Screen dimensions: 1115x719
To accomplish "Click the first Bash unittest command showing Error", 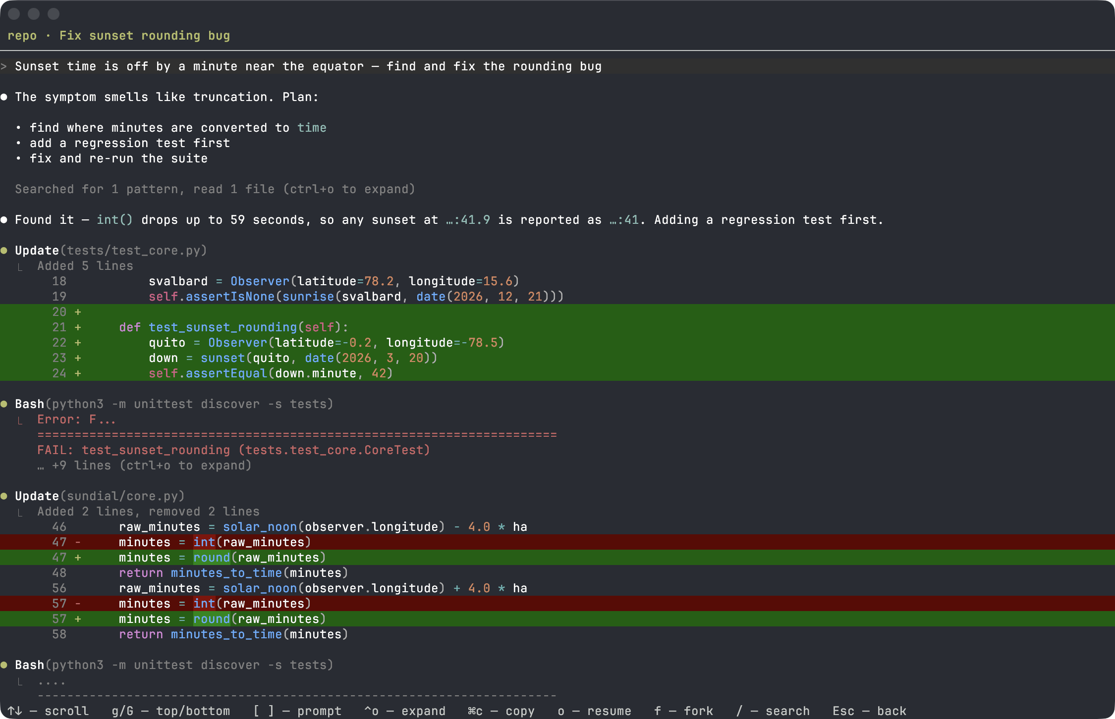I will tap(174, 404).
